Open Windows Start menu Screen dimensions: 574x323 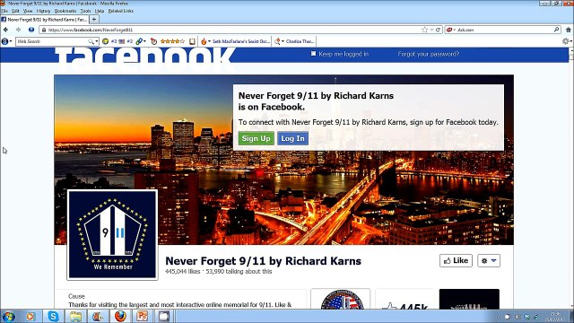[x=8, y=316]
